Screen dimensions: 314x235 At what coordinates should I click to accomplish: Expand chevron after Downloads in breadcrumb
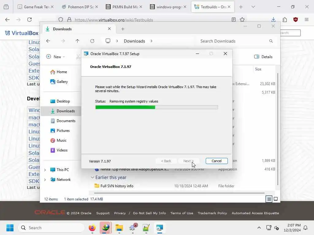[151, 41]
